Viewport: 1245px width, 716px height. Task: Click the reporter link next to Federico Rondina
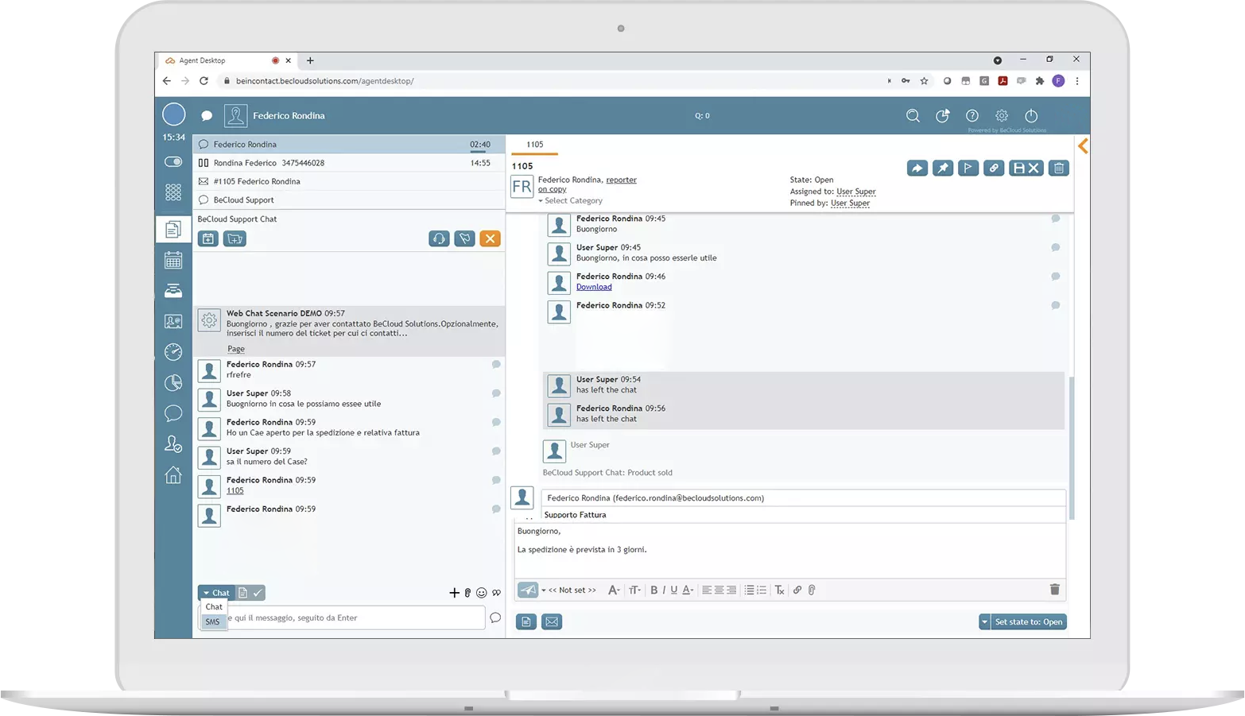pyautogui.click(x=622, y=180)
